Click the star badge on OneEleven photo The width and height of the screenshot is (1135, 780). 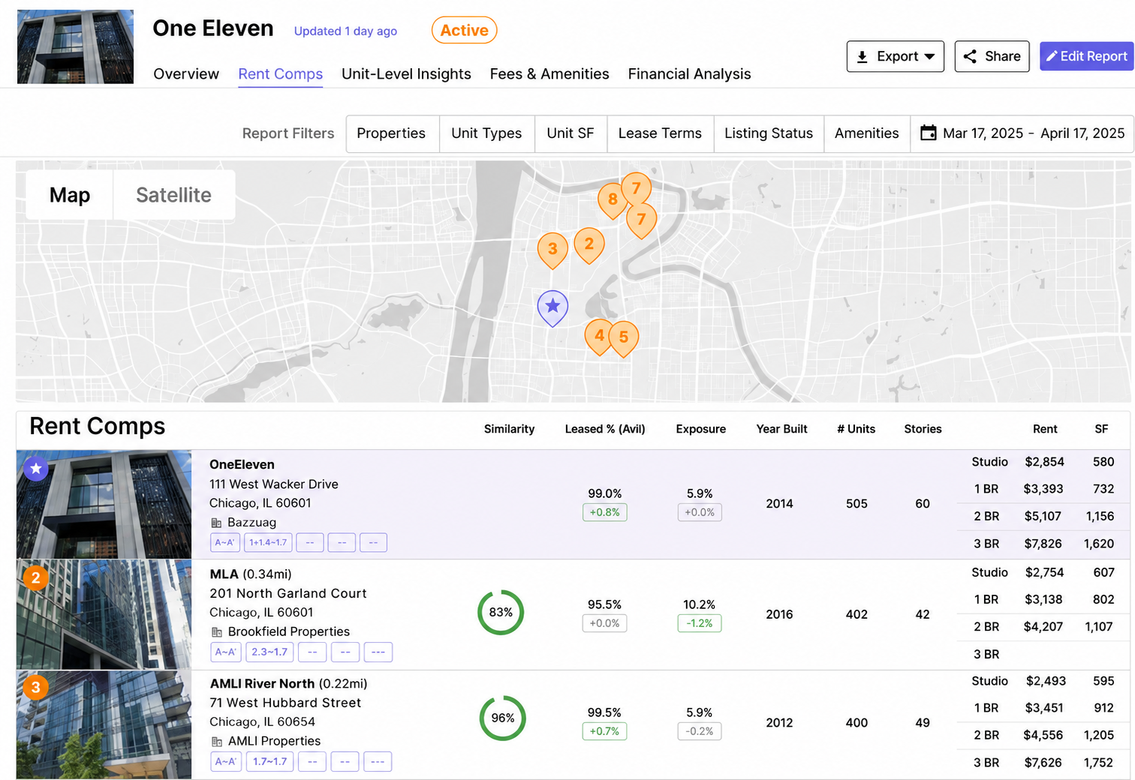pyautogui.click(x=36, y=469)
